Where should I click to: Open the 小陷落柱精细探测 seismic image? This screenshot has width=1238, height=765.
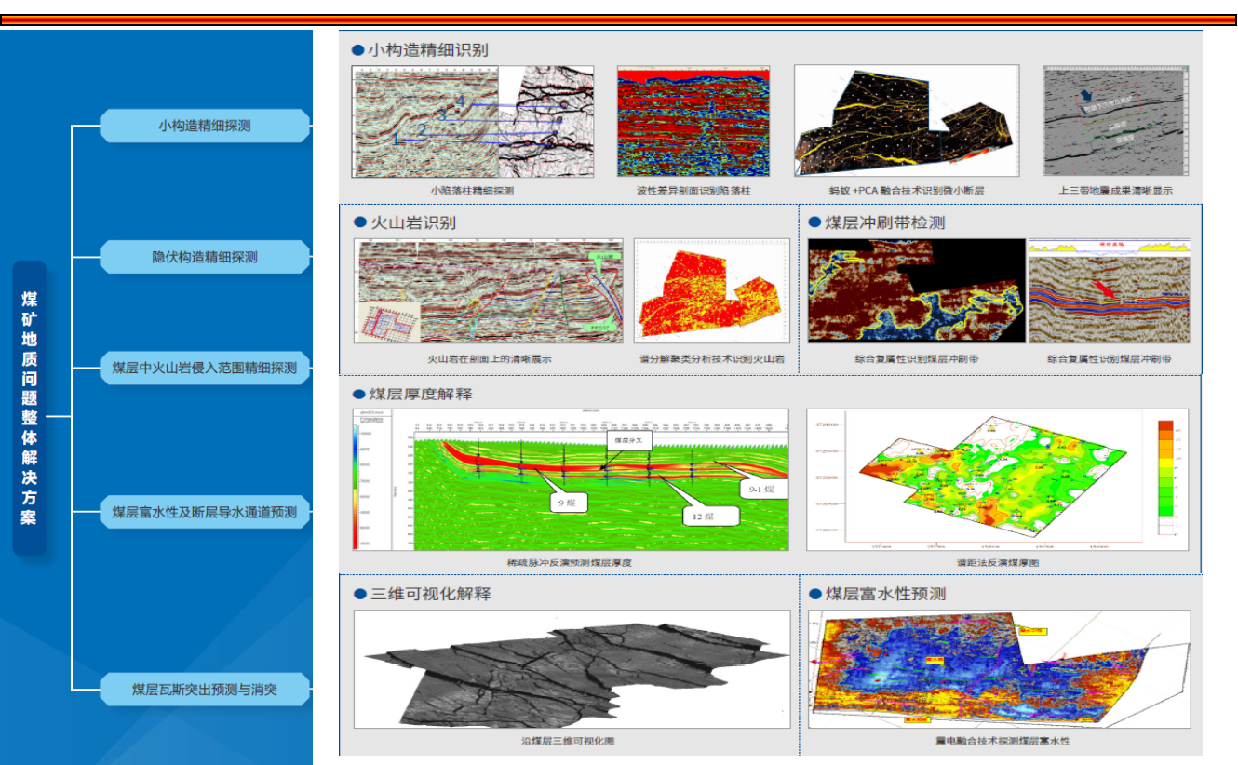pos(472,122)
